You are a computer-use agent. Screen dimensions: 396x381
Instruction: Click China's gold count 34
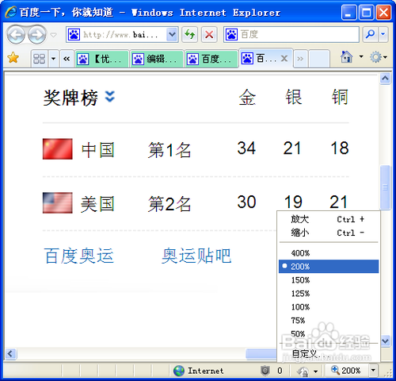[x=246, y=148]
